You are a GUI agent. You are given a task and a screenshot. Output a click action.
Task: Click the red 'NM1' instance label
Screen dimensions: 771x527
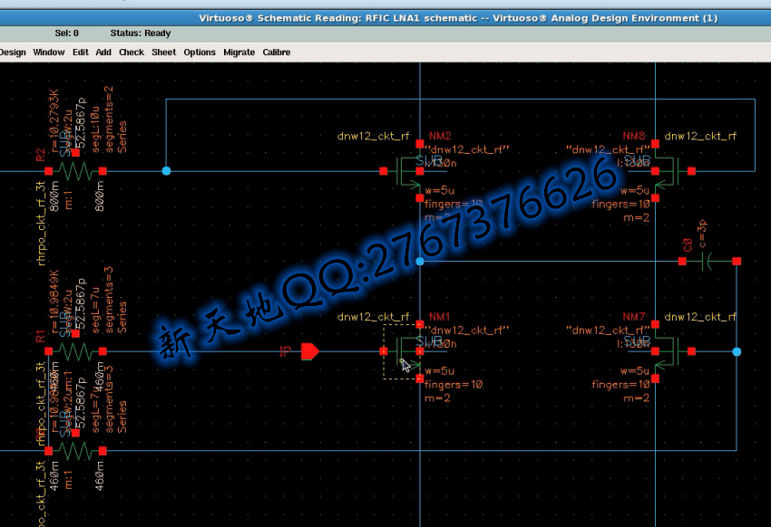[440, 317]
